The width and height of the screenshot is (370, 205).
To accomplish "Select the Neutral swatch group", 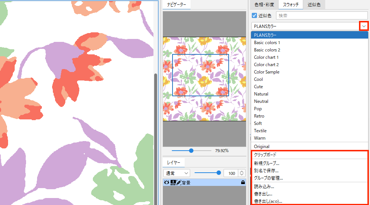I will (309, 101).
